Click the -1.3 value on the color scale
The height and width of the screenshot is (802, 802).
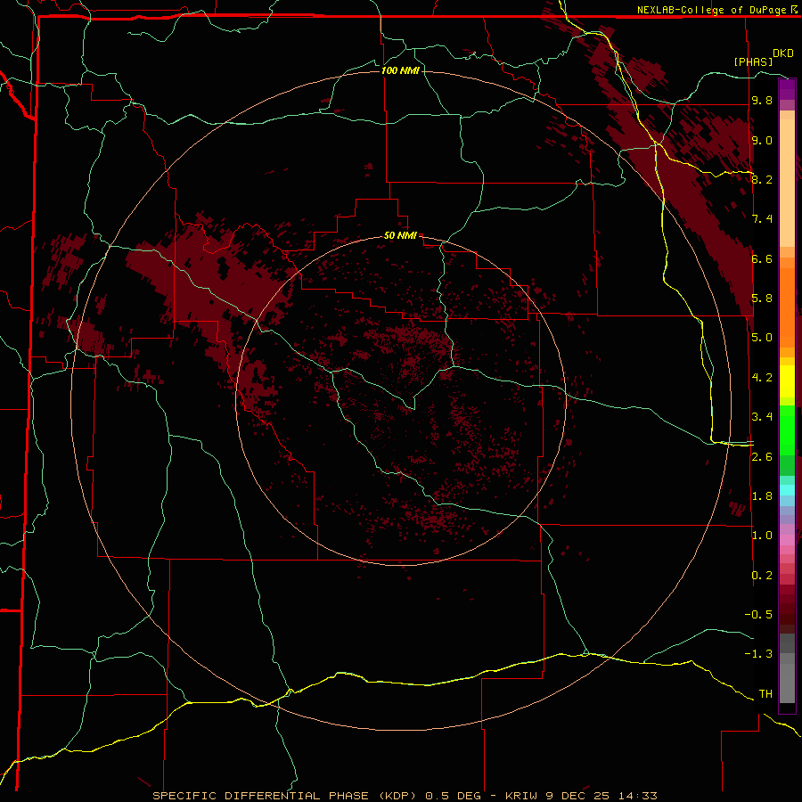(x=758, y=654)
